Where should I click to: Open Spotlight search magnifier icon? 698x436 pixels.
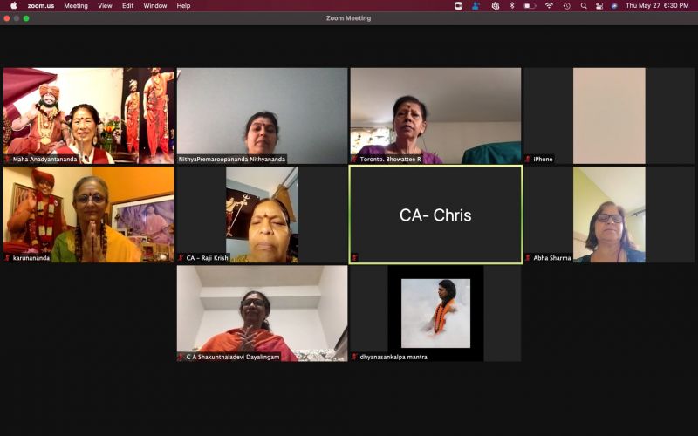click(583, 5)
